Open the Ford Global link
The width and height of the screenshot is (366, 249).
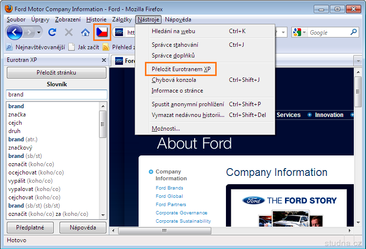tap(169, 196)
